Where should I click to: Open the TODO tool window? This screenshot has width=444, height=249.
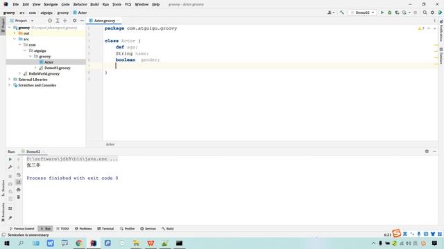[x=62, y=228]
